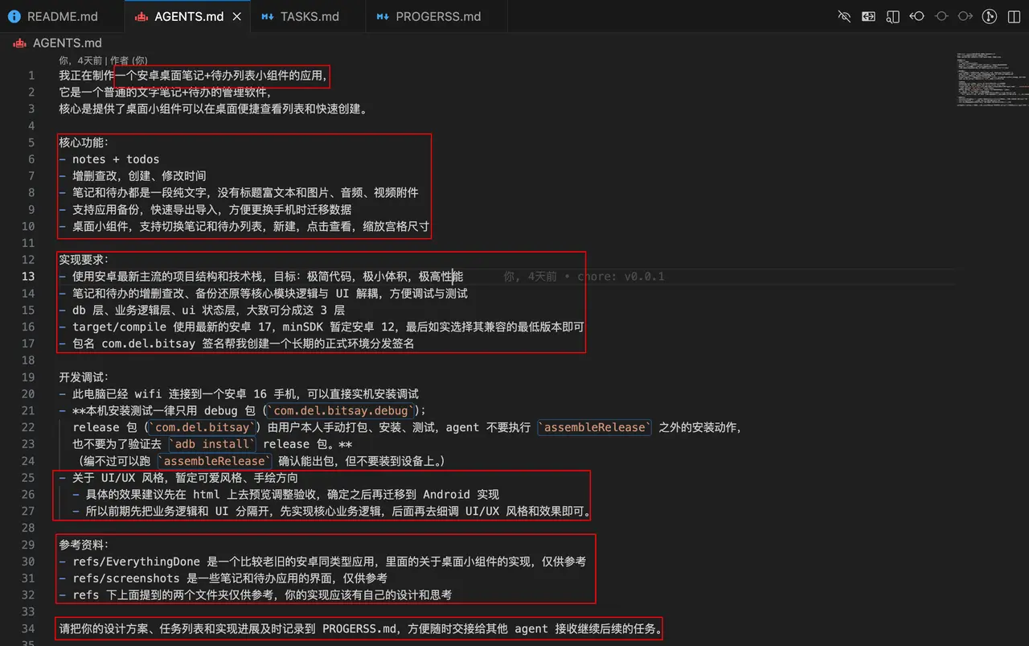The image size is (1029, 646).
Task: Close the AGENTS.md tab
Action: (x=237, y=16)
